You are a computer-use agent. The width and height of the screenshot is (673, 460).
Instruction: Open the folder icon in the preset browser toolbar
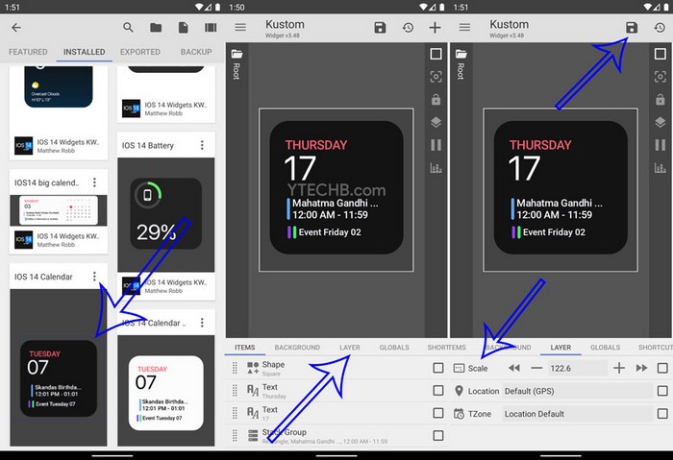pyautogui.click(x=156, y=28)
